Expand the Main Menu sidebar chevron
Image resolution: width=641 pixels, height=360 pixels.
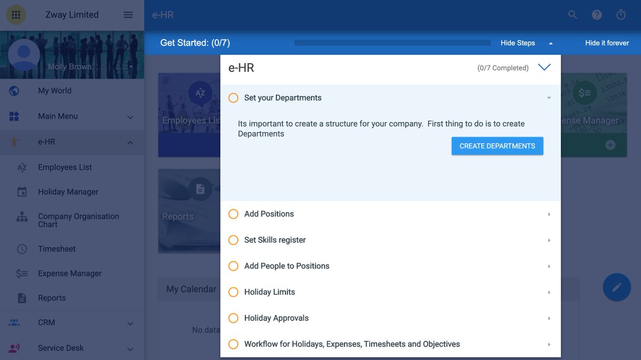click(x=130, y=117)
